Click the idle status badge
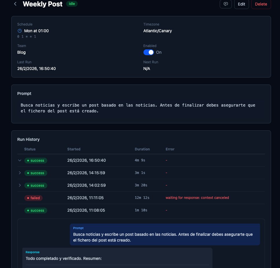This screenshot has height=268, width=280. coord(72,4)
